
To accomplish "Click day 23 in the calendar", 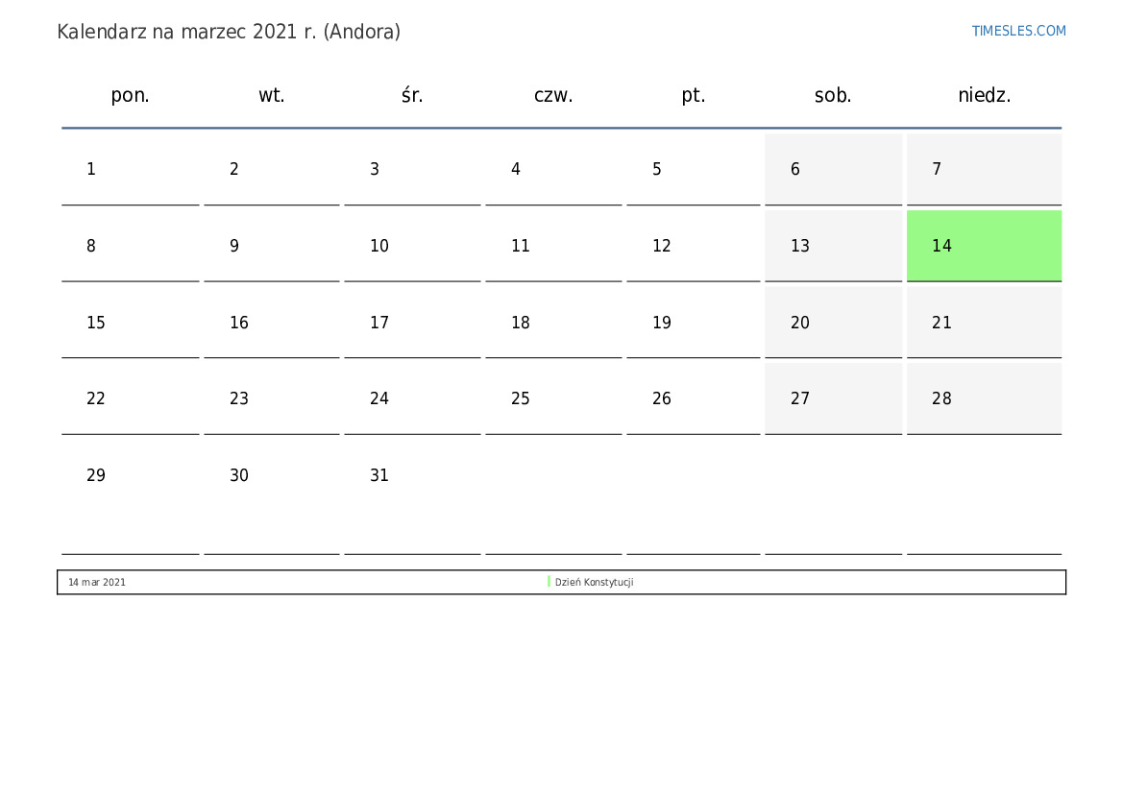I will [272, 398].
